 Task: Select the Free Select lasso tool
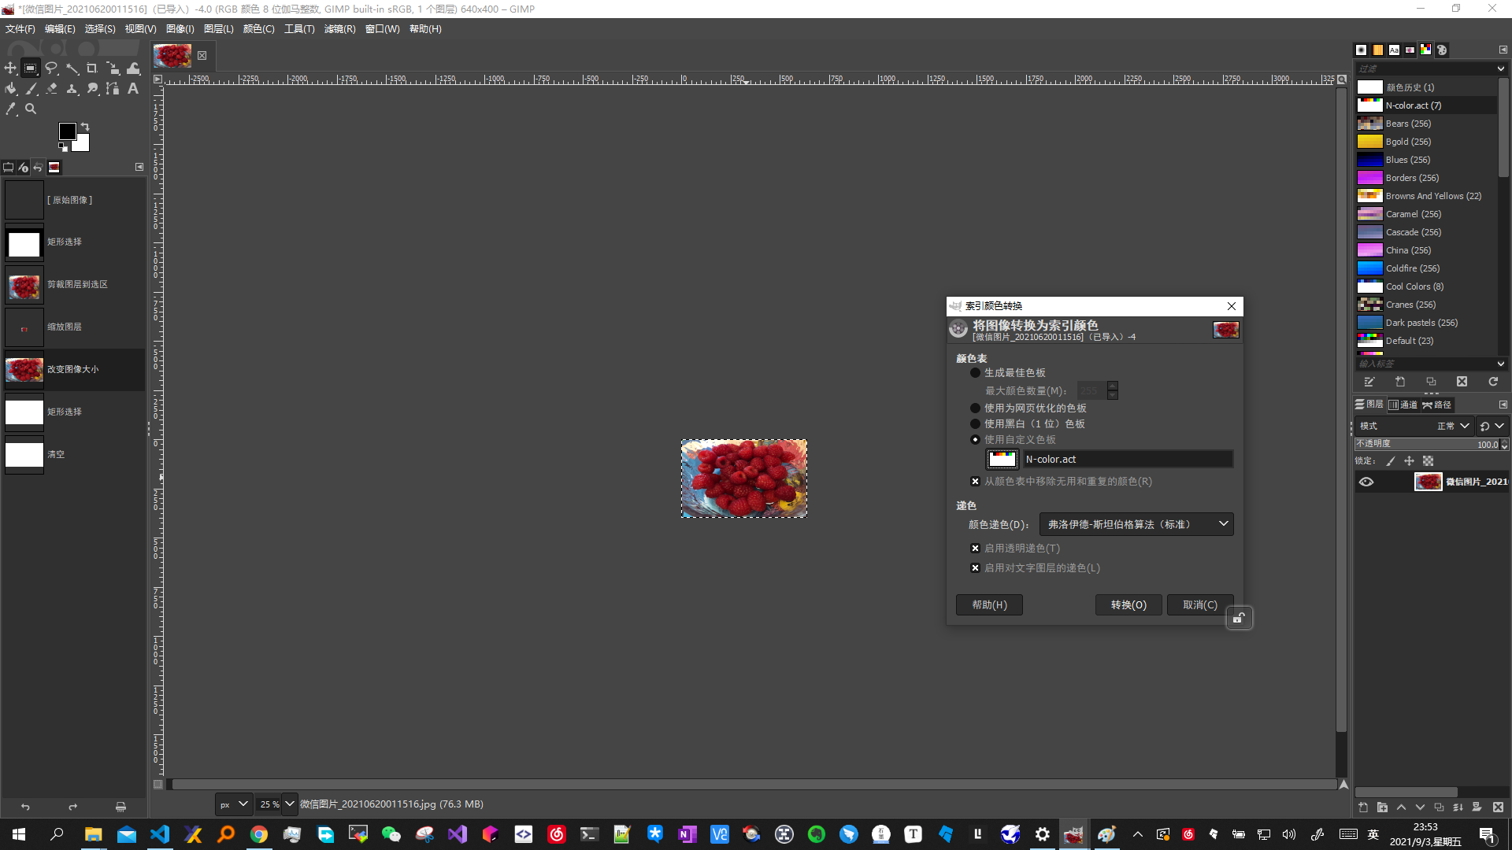(51, 68)
